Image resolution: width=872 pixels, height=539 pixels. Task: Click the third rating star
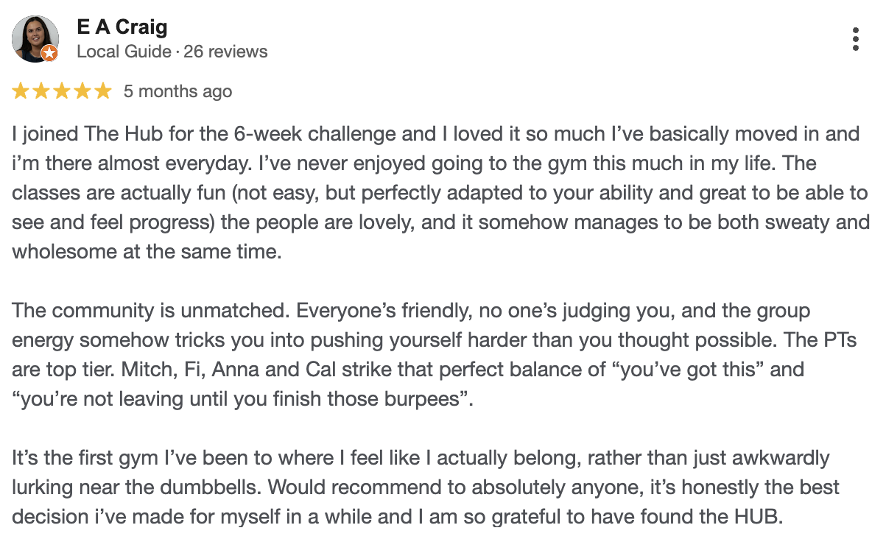click(x=62, y=91)
